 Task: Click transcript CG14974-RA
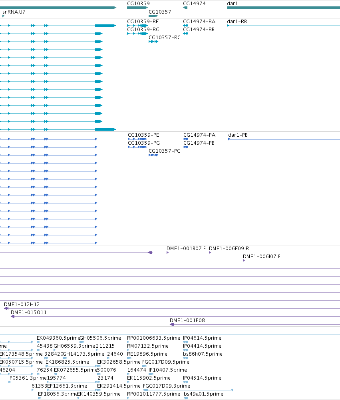199,22
